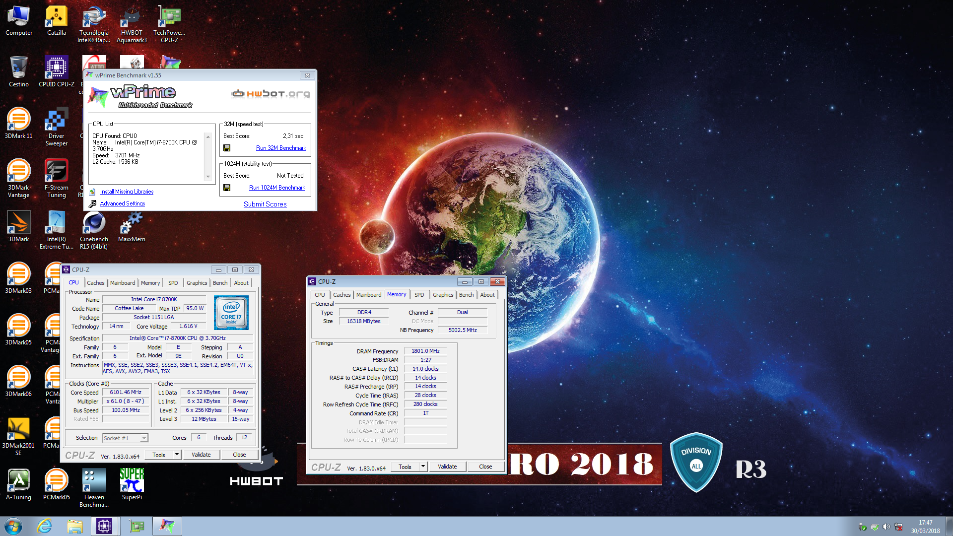Select Bench tab in left CPU-Z window
This screenshot has width=953, height=536.
(x=220, y=283)
